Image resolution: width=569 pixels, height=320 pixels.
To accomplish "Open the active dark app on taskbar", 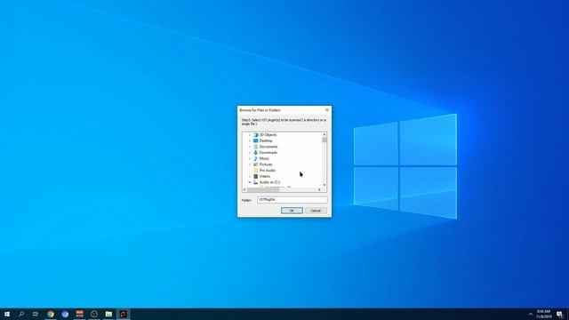I will point(124,314).
